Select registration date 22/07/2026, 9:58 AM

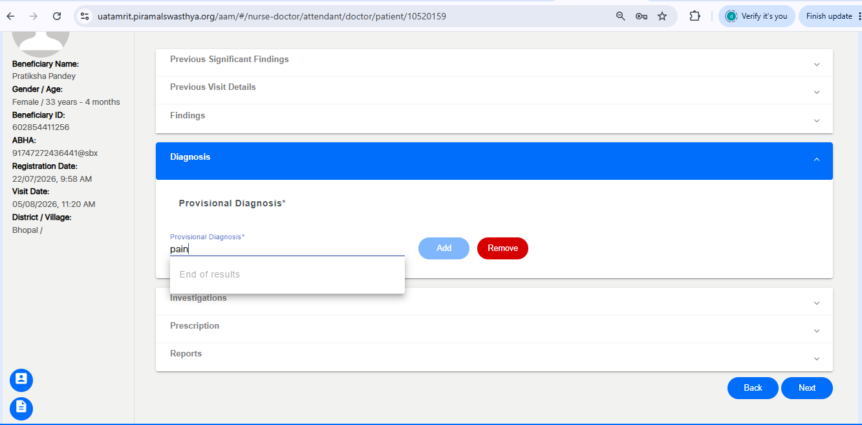point(52,179)
